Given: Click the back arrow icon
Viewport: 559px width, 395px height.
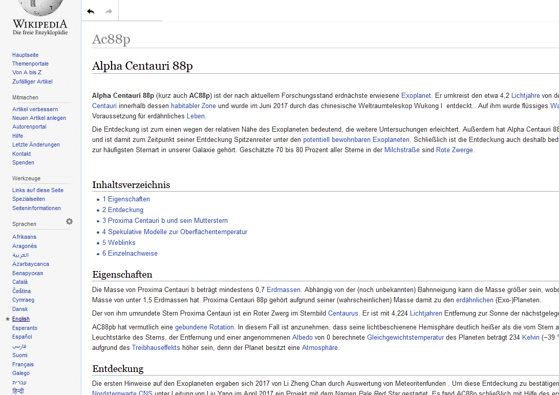Looking at the screenshot, I should click(91, 11).
